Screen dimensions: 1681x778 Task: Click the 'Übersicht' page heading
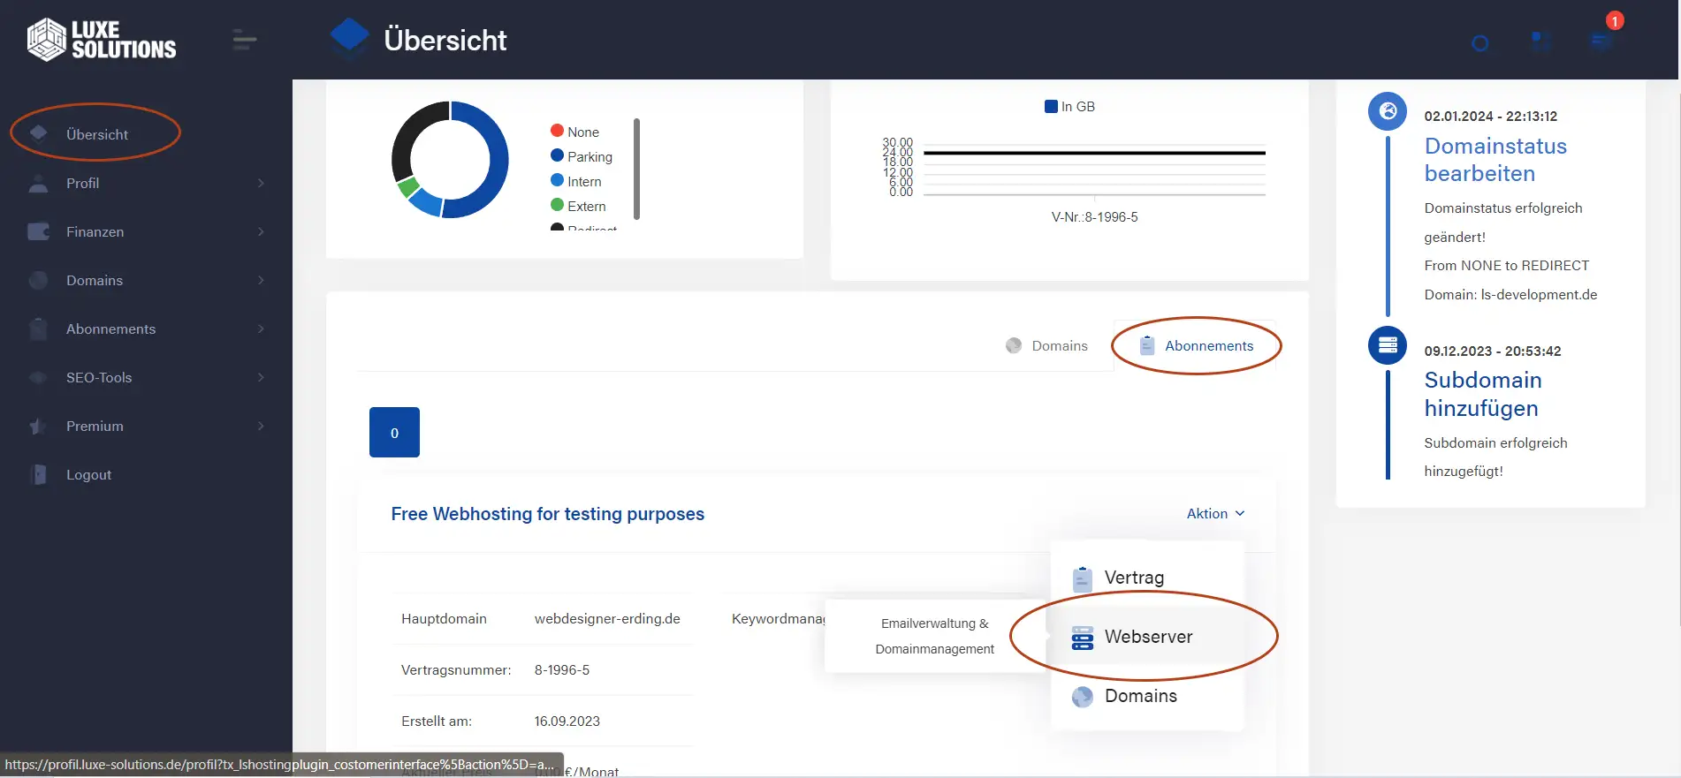click(445, 40)
